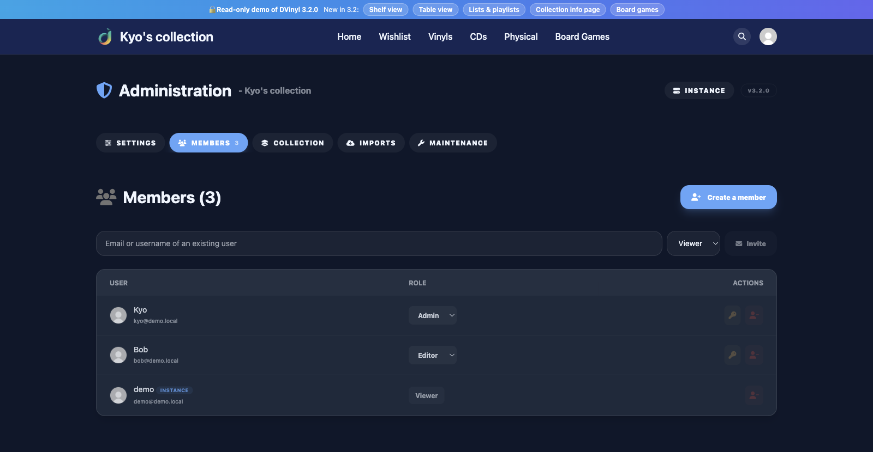Click the Create a member button
Image resolution: width=873 pixels, height=452 pixels.
point(728,197)
